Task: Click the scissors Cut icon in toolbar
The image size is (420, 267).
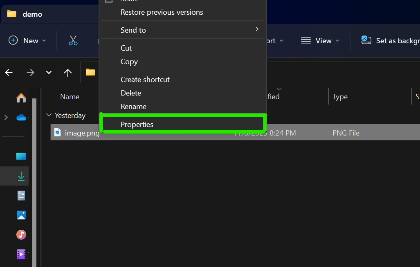Action: tap(73, 40)
